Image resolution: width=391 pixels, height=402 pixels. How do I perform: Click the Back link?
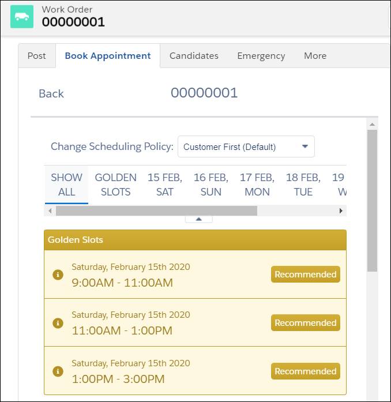point(51,93)
